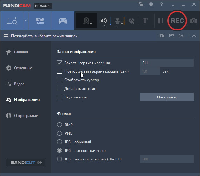This screenshot has height=176, width=200.
Task: Toggle speaker sound icon
Action: (x=104, y=20)
